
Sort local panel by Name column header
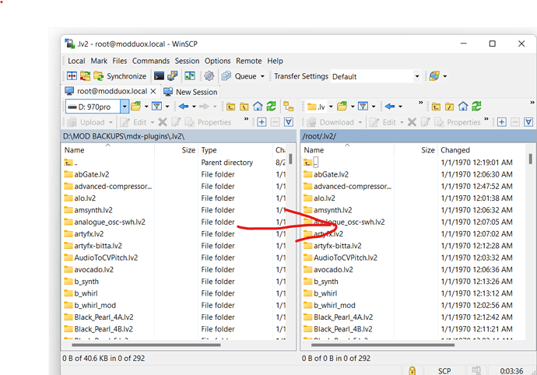click(x=108, y=150)
